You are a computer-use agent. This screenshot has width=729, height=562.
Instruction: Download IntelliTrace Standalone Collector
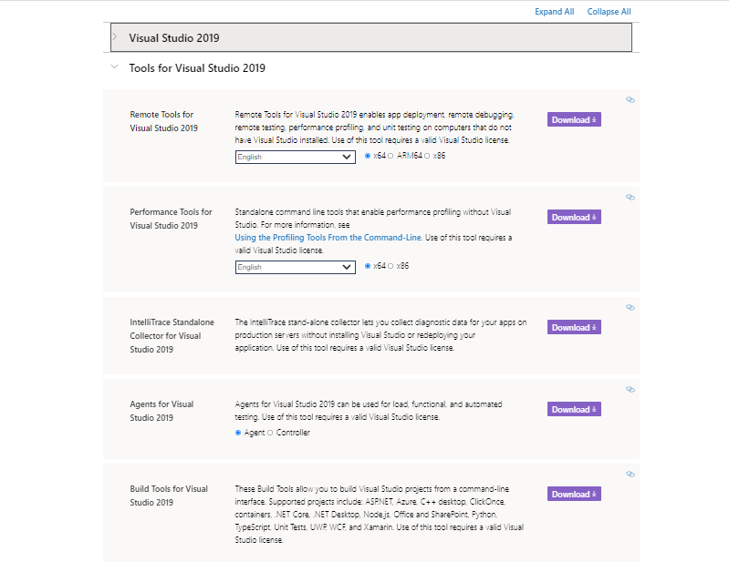(x=574, y=327)
